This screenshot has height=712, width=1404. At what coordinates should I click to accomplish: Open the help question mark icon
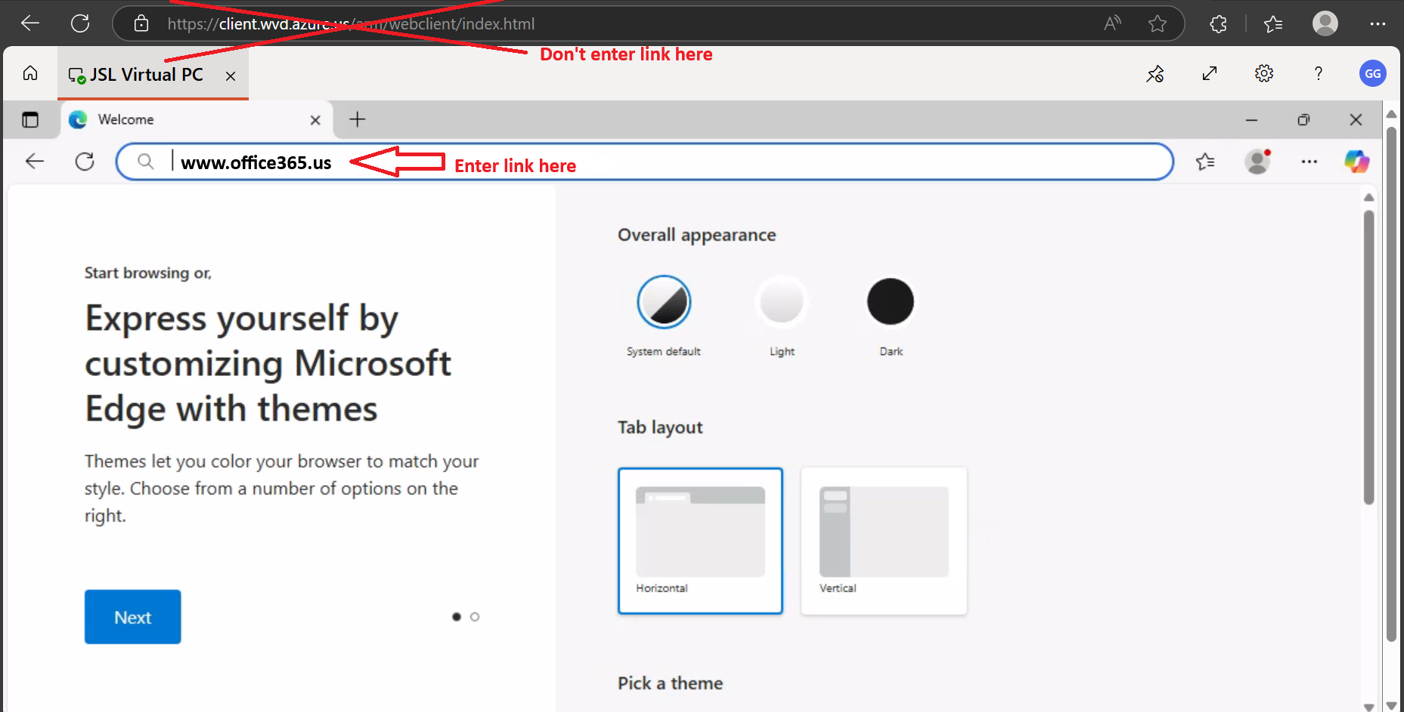[x=1319, y=74]
